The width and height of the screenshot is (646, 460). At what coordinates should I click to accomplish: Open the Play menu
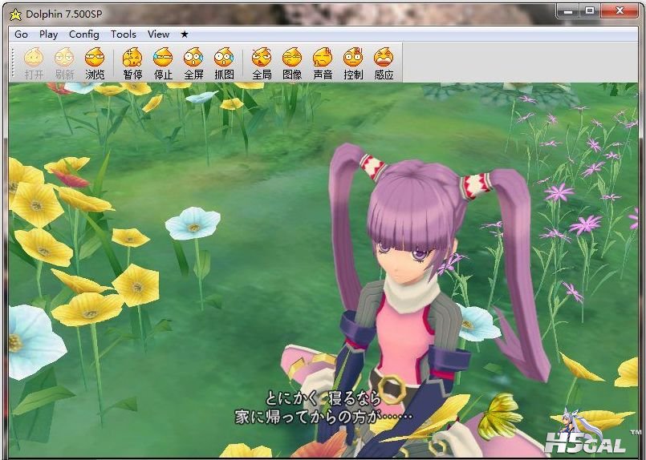[x=48, y=34]
